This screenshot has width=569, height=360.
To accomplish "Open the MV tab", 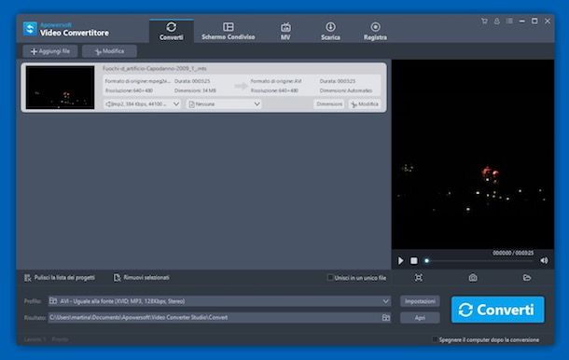I will [285, 31].
